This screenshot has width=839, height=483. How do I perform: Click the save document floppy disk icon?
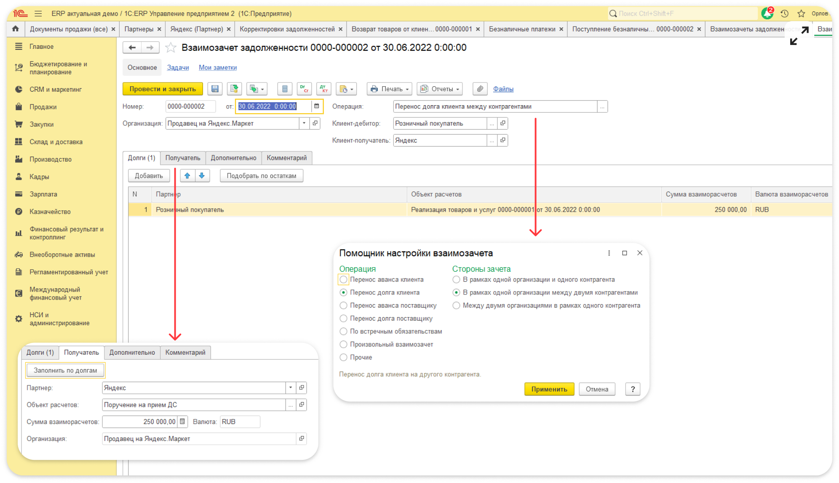(x=215, y=89)
